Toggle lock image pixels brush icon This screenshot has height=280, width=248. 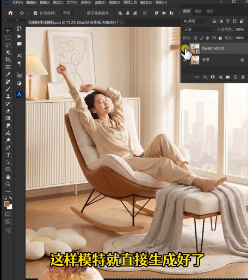point(202,38)
